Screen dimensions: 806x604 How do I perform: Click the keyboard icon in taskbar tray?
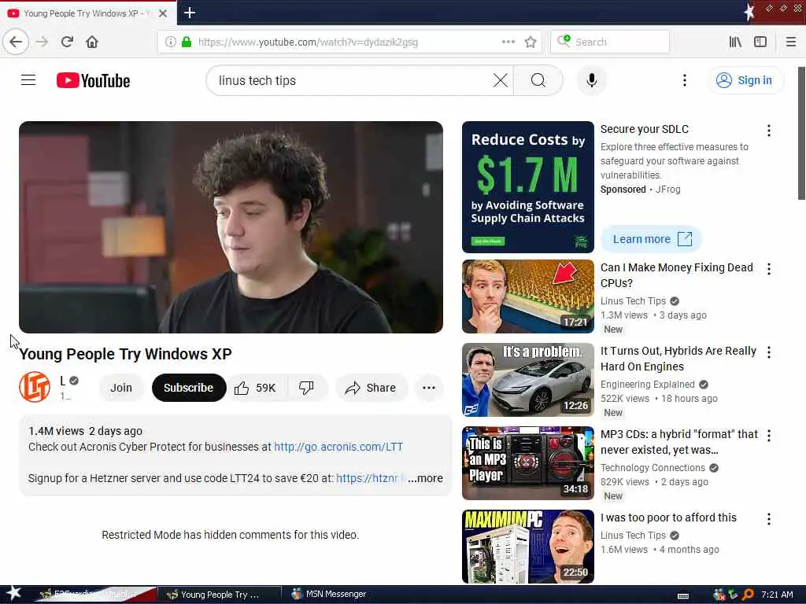(x=682, y=596)
